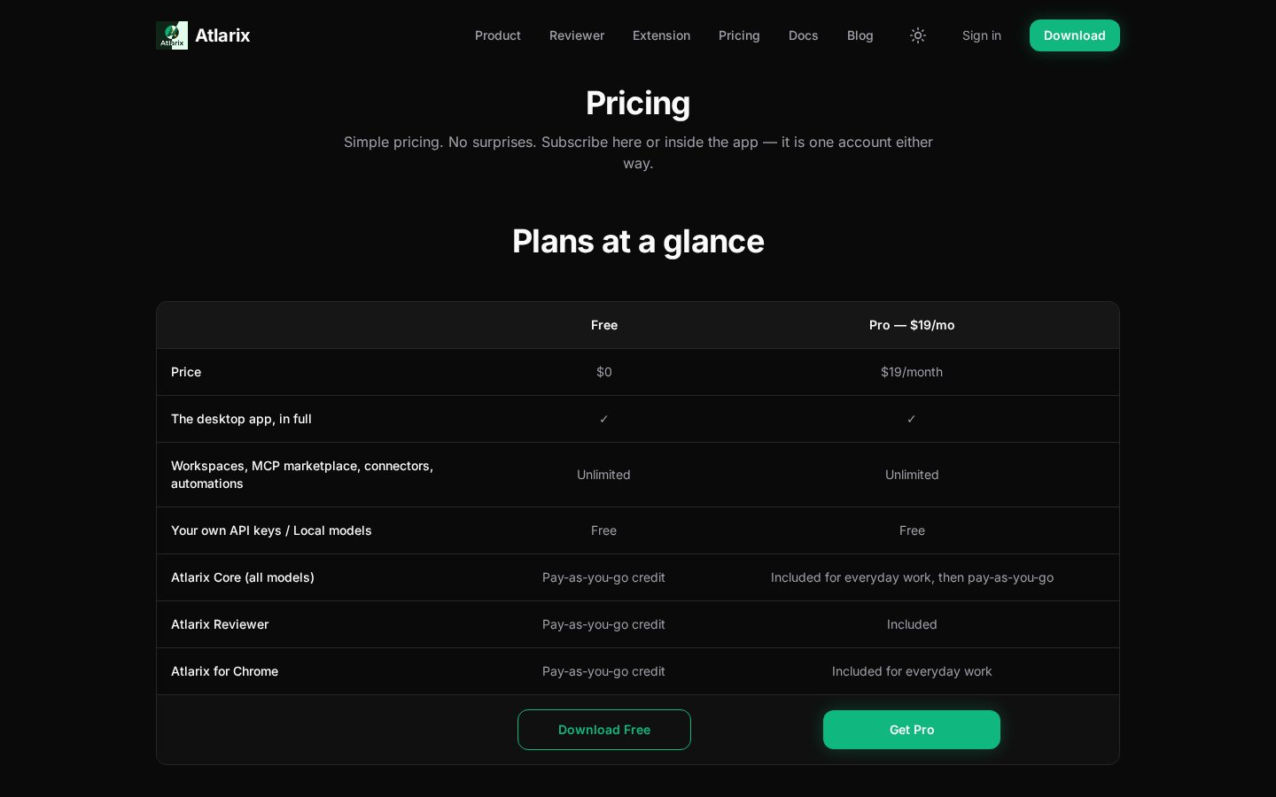Click the "Workspaces, MCP marketplace, connectors" row label
1276x797 pixels.
[x=302, y=475]
